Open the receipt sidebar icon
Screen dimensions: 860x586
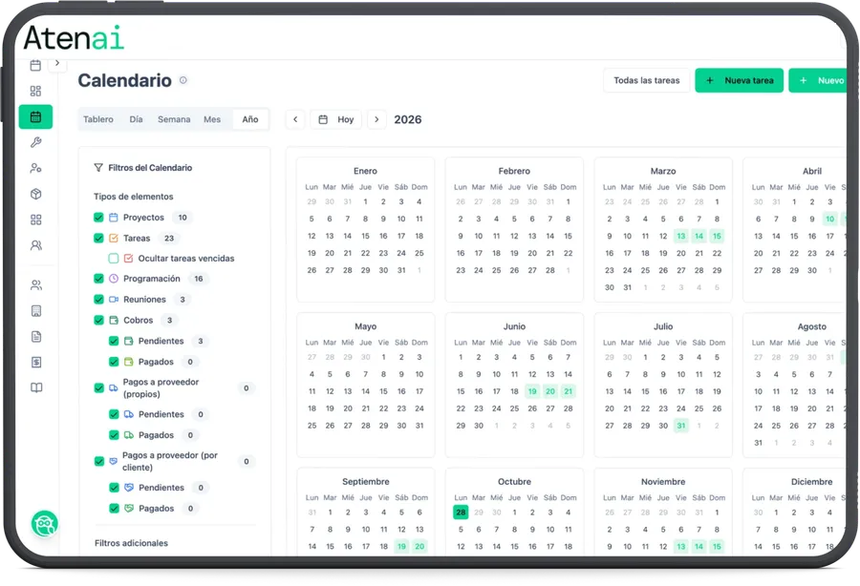pos(35,310)
